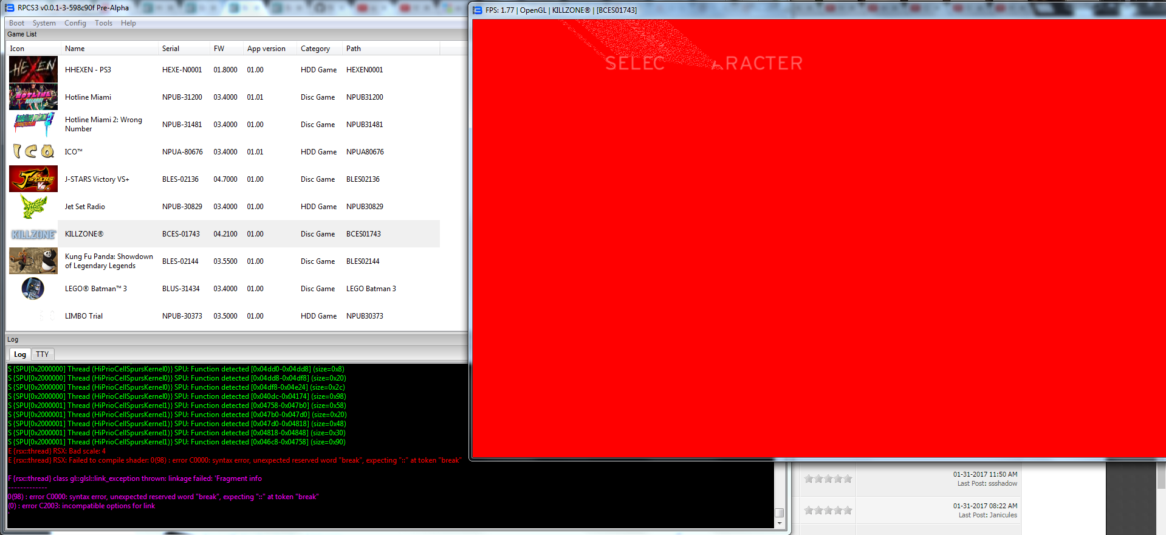
Task: Click the ssshadow last post link
Action: click(1003, 484)
